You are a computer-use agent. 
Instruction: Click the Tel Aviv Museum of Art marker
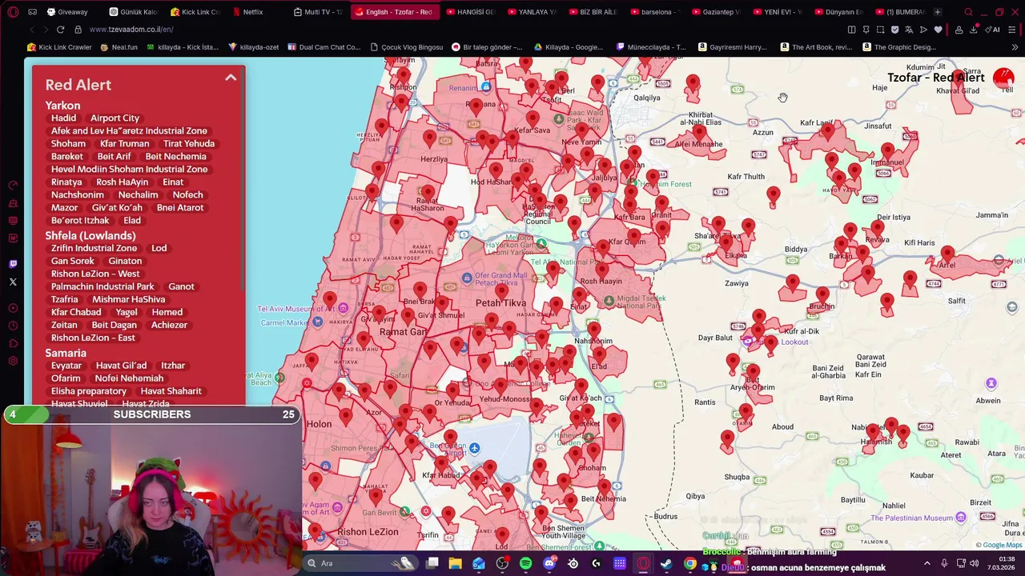(343, 309)
